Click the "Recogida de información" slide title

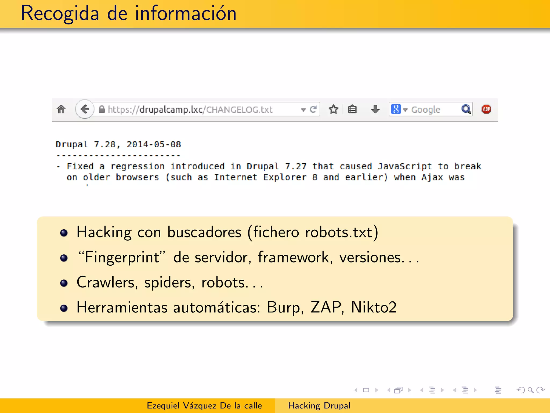pos(129,13)
